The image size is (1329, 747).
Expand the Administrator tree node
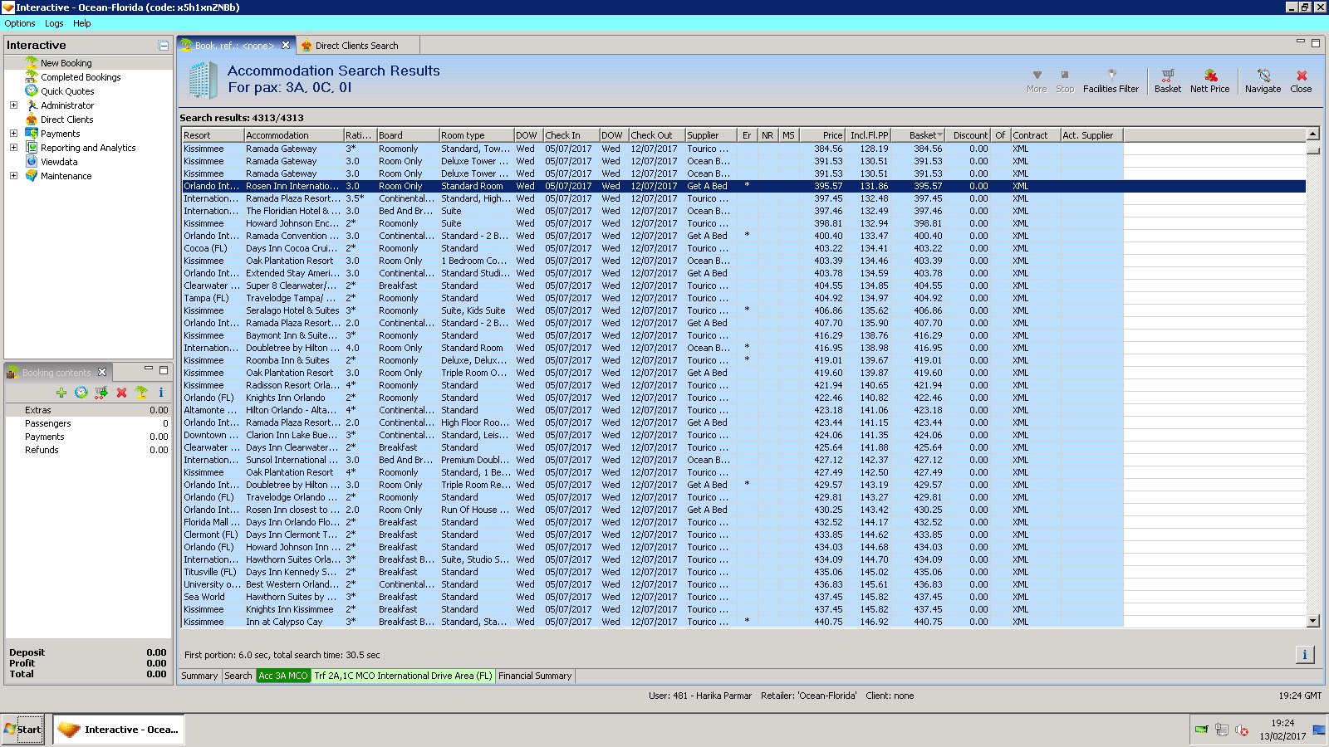pyautogui.click(x=13, y=105)
